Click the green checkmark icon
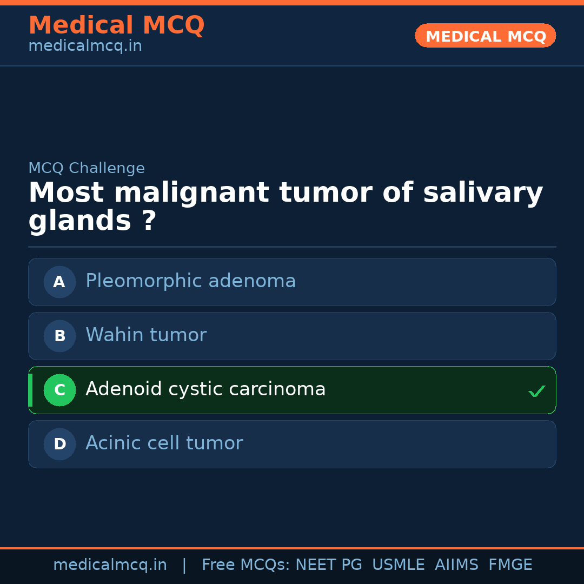 pyautogui.click(x=536, y=391)
